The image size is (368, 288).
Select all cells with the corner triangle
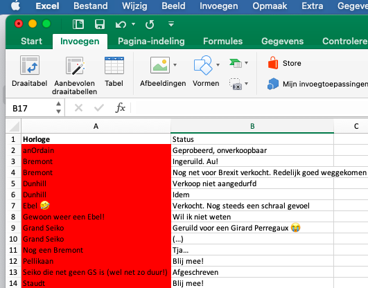pyautogui.click(x=14, y=127)
